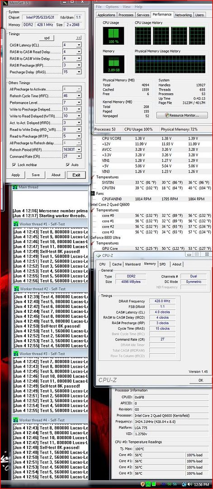Open the Read to Precharge (tRTP) dropdown
The image size is (213, 489).
[79, 136]
